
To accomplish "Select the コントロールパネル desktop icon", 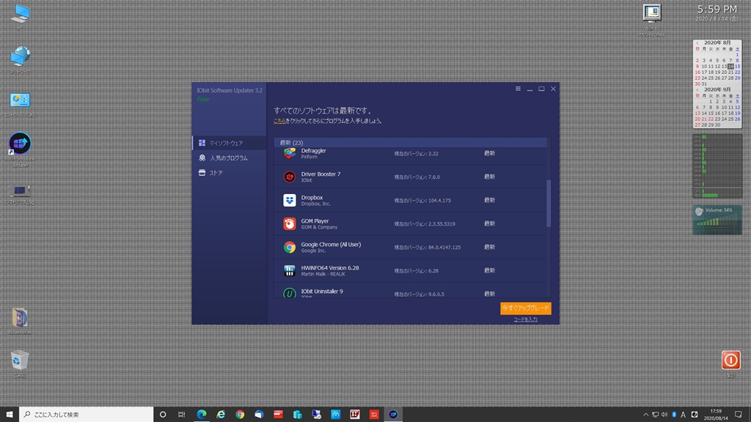I will (x=20, y=104).
